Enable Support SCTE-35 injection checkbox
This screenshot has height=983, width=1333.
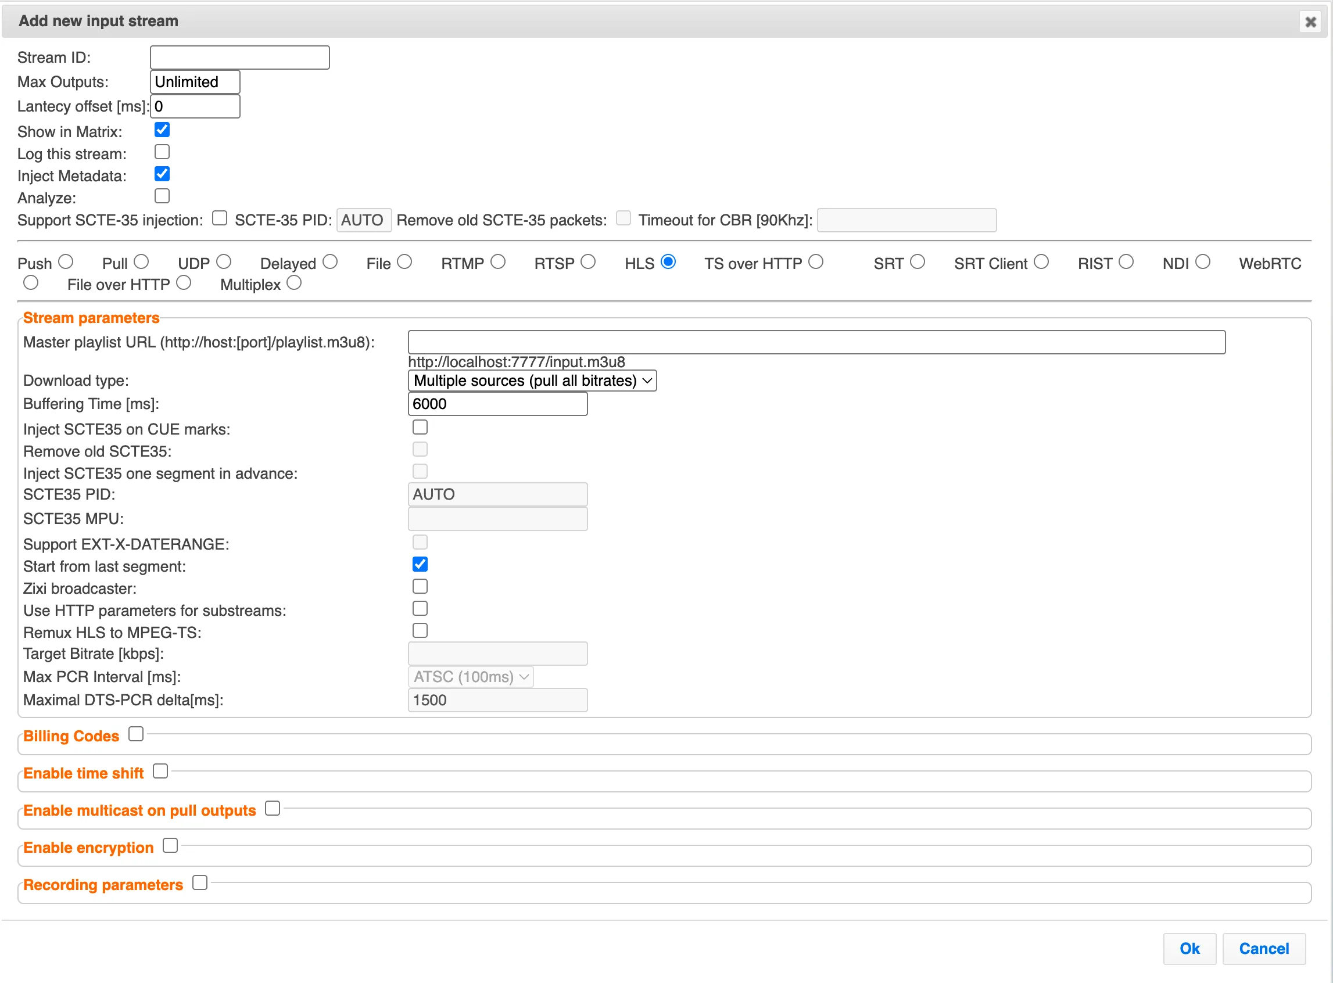tap(220, 218)
